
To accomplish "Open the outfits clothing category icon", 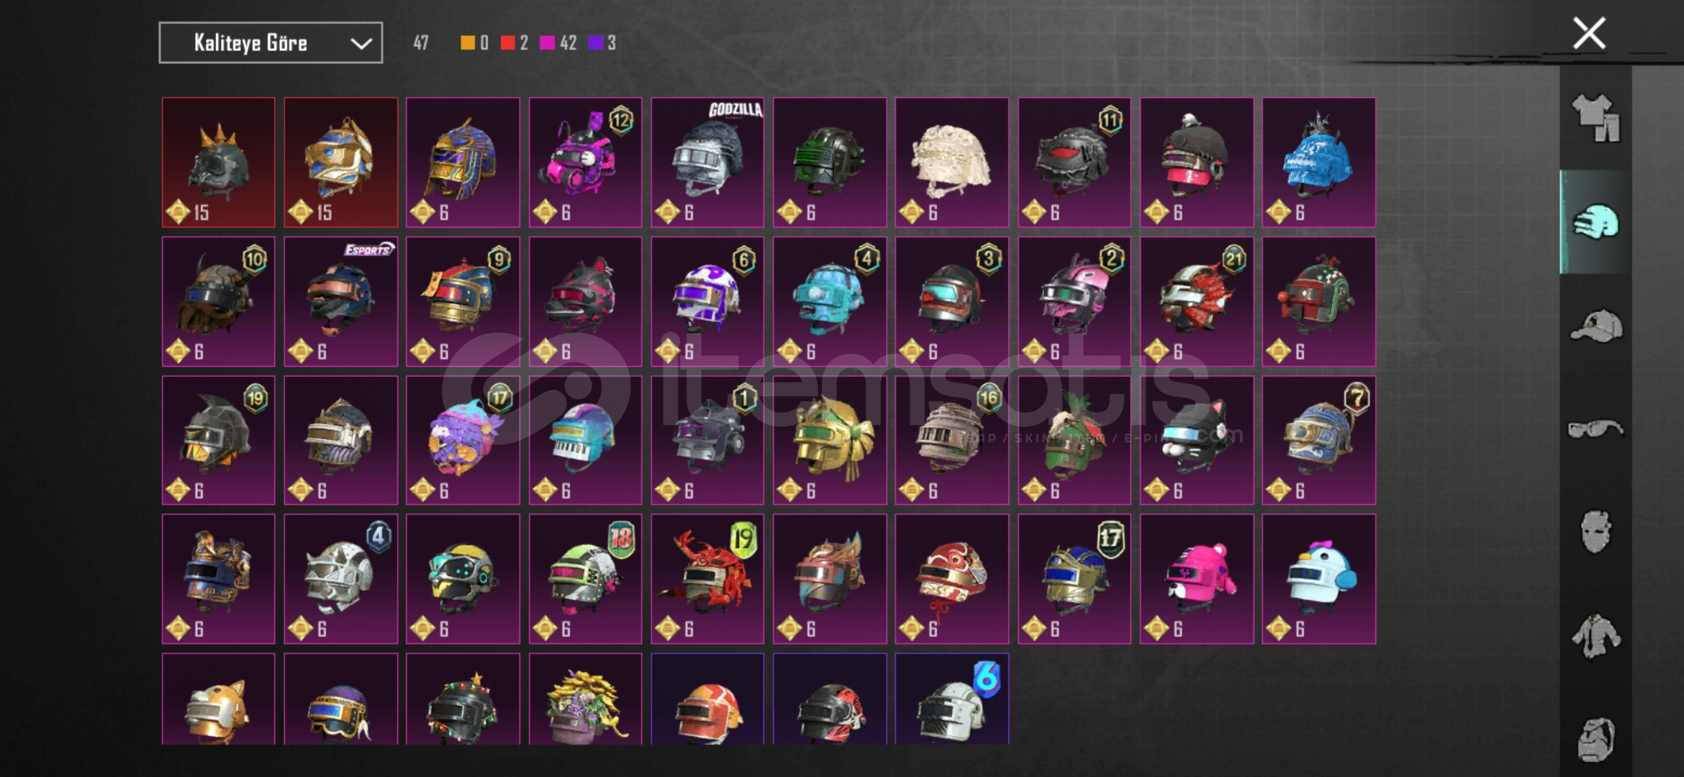I will 1595,118.
